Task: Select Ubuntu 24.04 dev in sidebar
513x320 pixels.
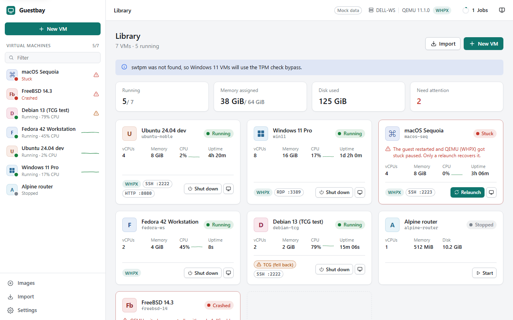Action: point(53,151)
